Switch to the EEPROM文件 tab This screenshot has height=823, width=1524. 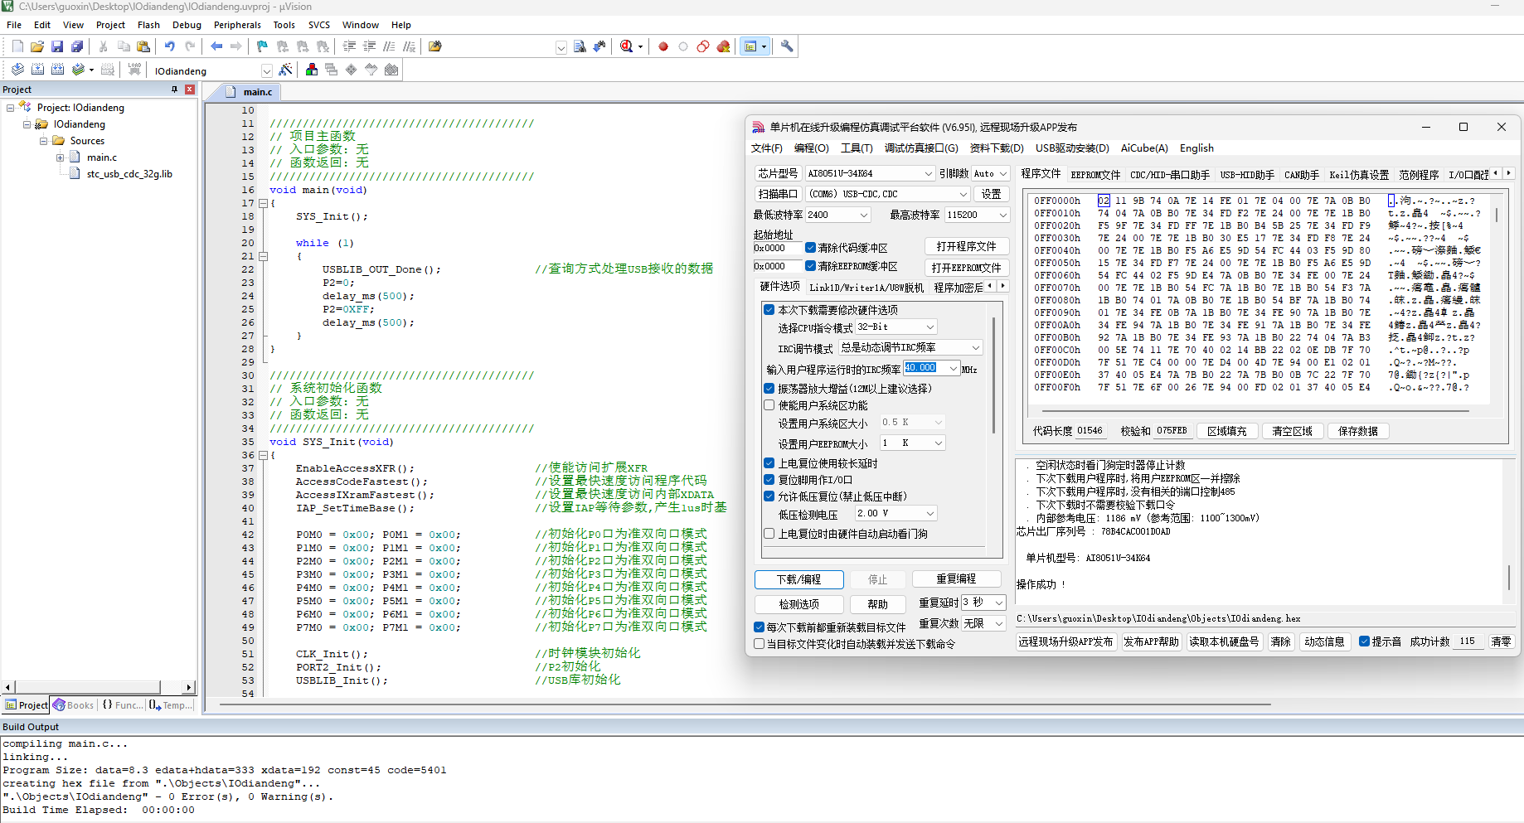click(x=1094, y=174)
